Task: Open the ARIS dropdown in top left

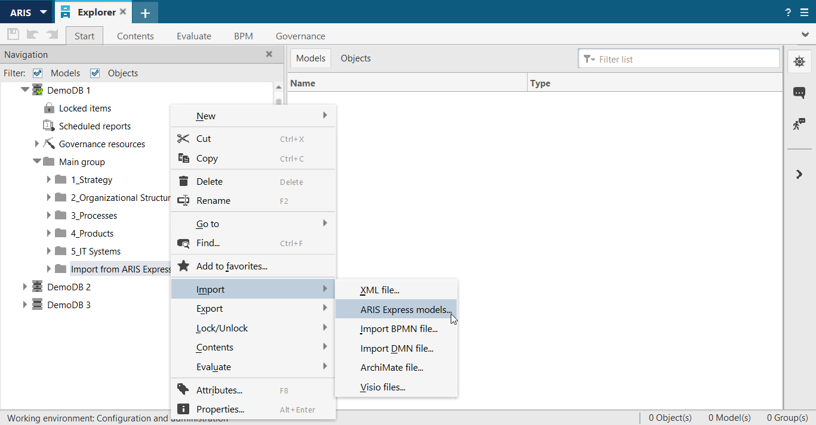Action: click(x=26, y=11)
